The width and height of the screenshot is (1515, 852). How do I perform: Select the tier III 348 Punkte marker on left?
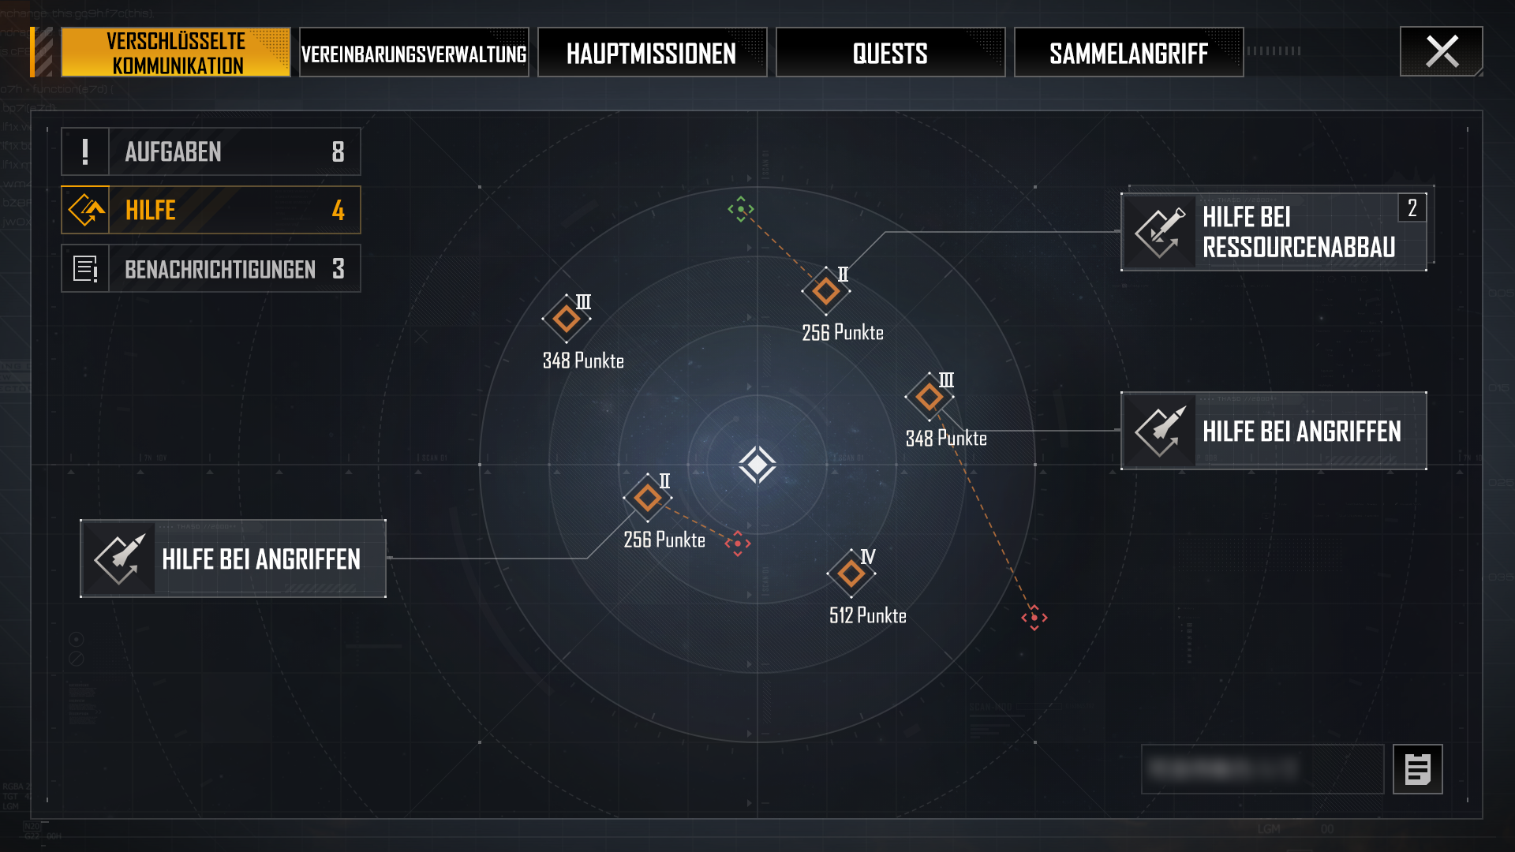567,319
